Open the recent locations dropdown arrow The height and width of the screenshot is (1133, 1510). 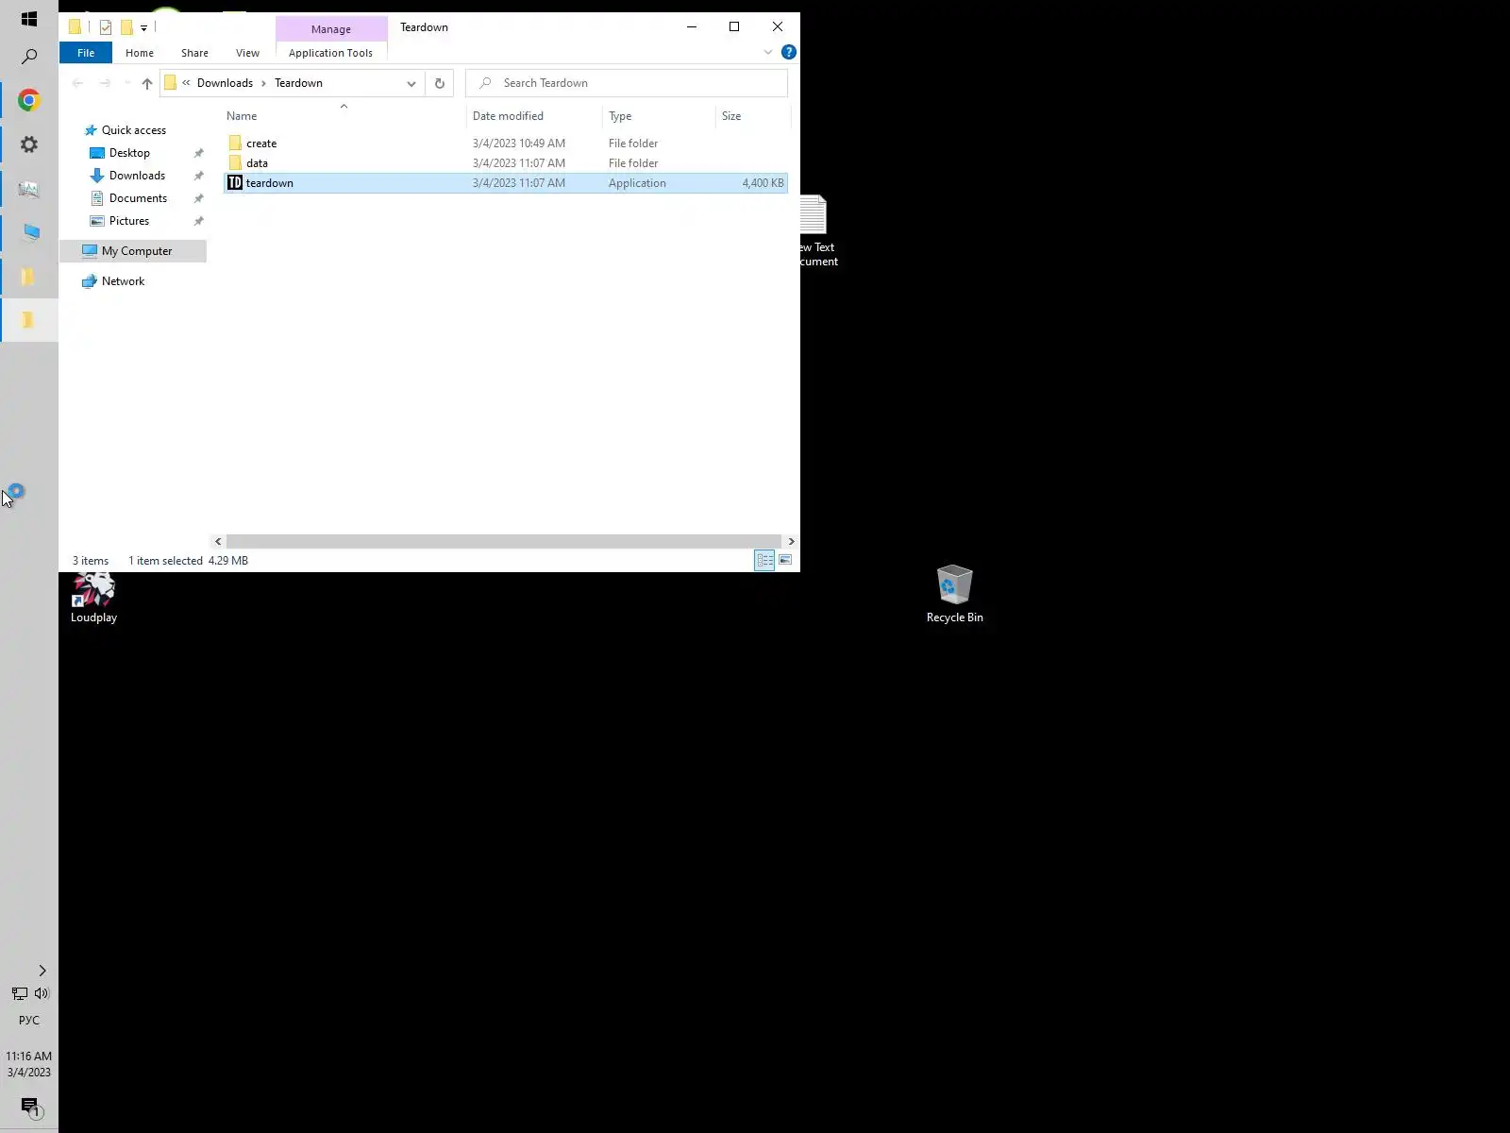click(x=127, y=83)
